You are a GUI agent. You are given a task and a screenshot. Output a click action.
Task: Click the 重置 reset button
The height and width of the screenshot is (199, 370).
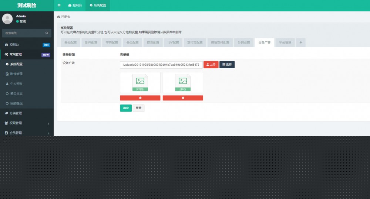pyautogui.click(x=138, y=108)
